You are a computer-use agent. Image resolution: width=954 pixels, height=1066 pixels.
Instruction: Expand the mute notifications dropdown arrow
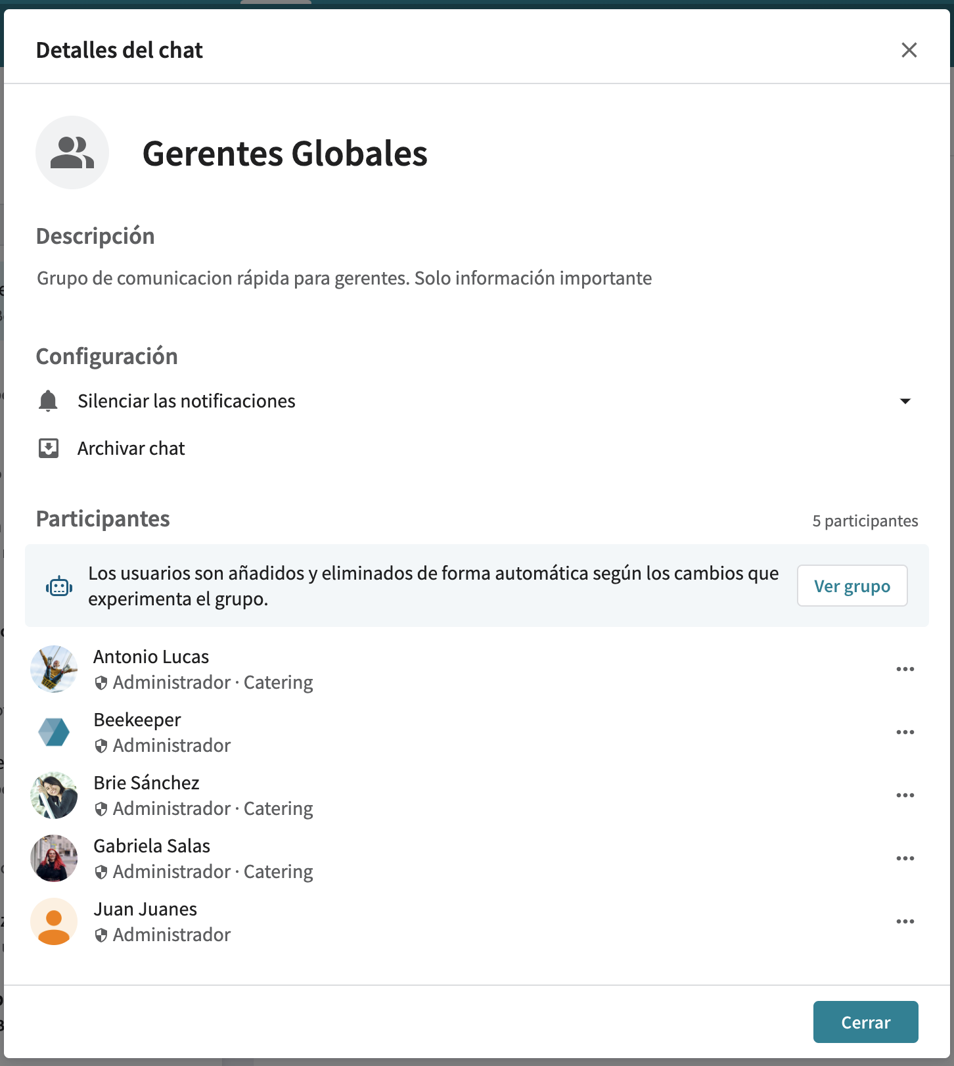pos(905,401)
